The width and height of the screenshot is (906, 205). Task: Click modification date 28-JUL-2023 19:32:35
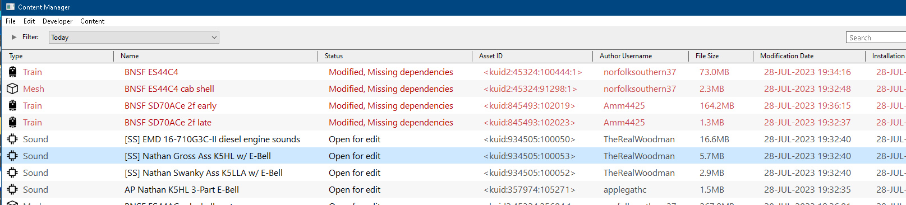click(807, 189)
